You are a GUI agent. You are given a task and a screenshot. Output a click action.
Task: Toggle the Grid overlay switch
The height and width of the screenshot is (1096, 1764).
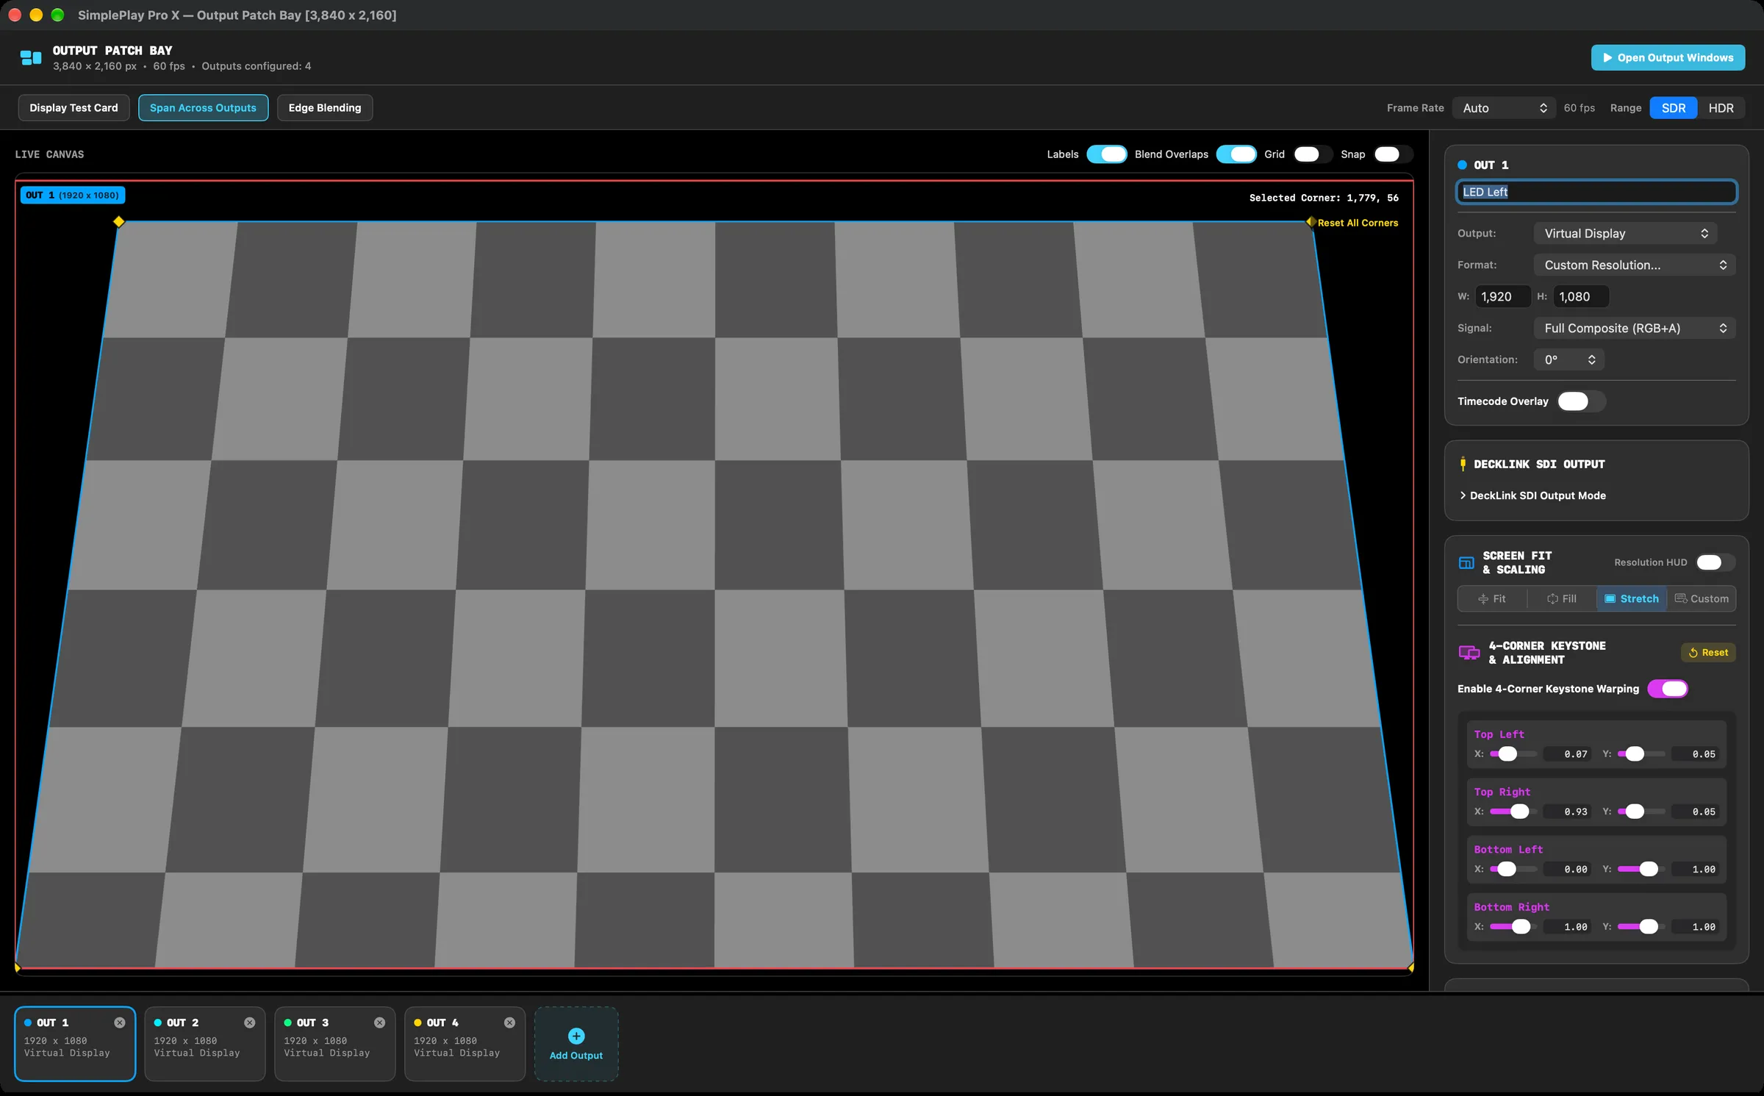tap(1313, 154)
